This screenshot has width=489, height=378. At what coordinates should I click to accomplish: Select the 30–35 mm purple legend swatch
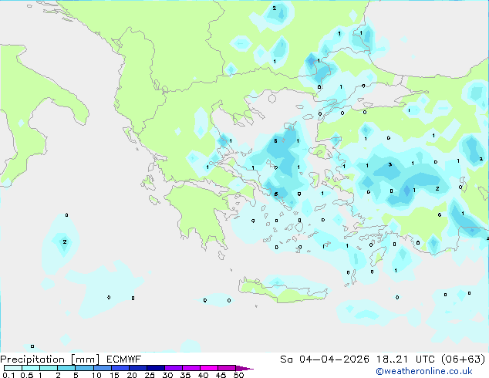[174, 368]
